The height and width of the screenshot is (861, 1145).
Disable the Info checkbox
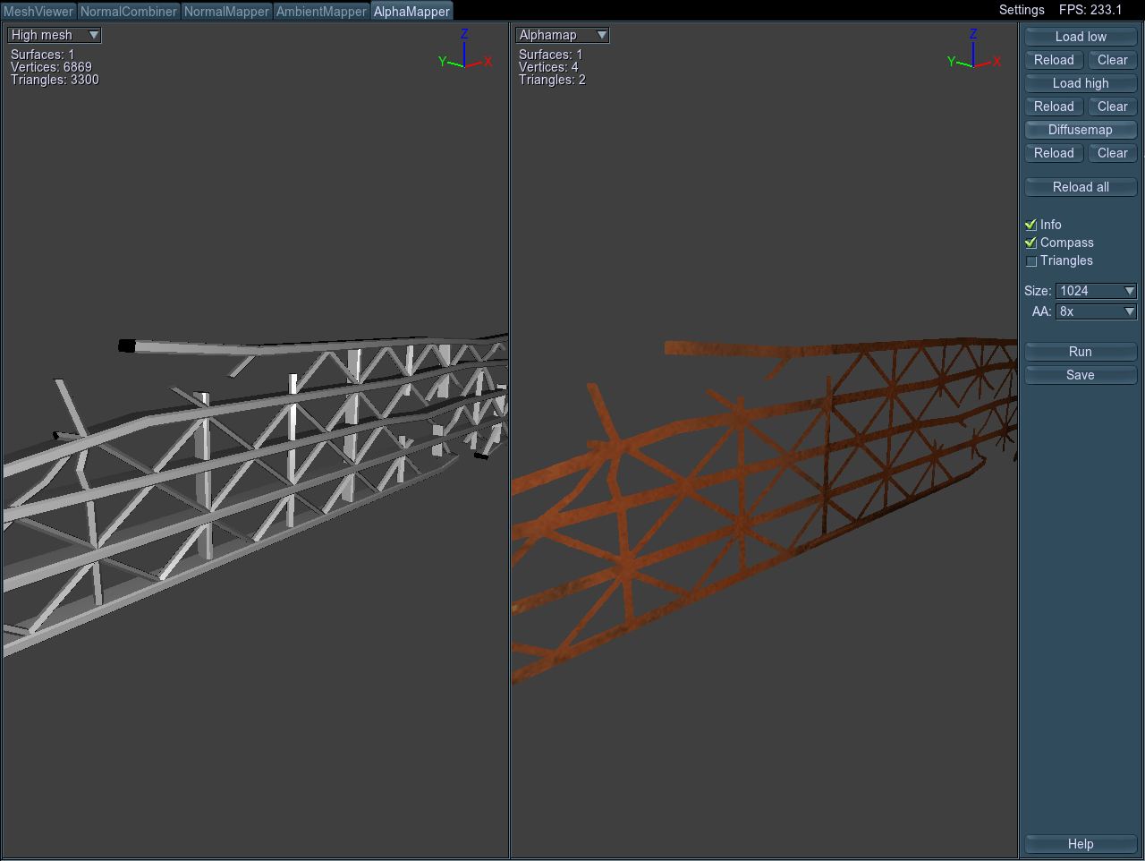pos(1031,226)
